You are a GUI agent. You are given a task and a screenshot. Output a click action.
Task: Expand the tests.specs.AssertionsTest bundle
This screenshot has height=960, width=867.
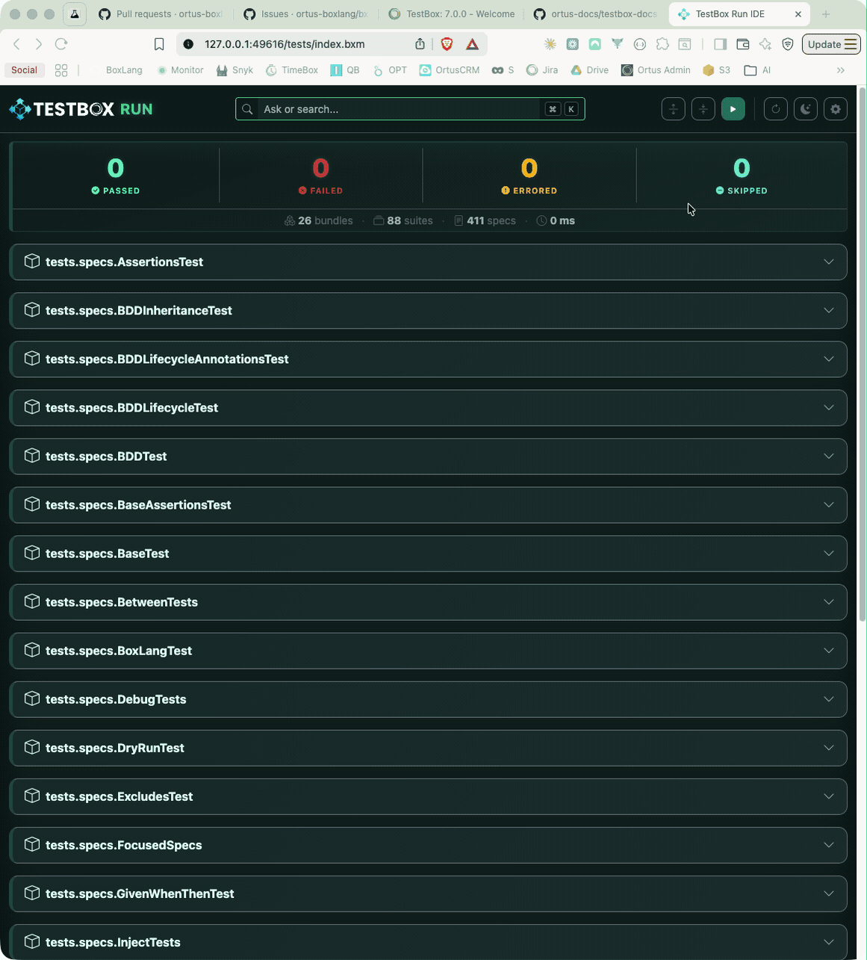click(428, 261)
